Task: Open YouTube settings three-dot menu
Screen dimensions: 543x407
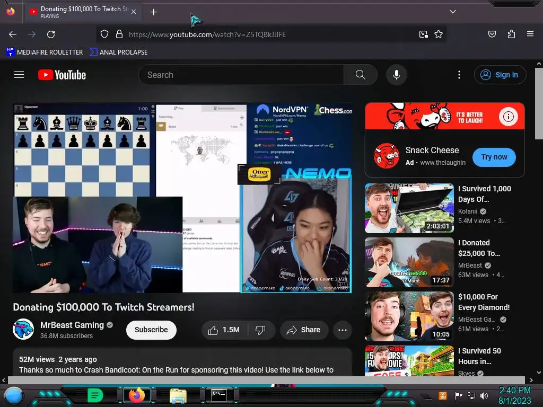Action: pyautogui.click(x=459, y=75)
